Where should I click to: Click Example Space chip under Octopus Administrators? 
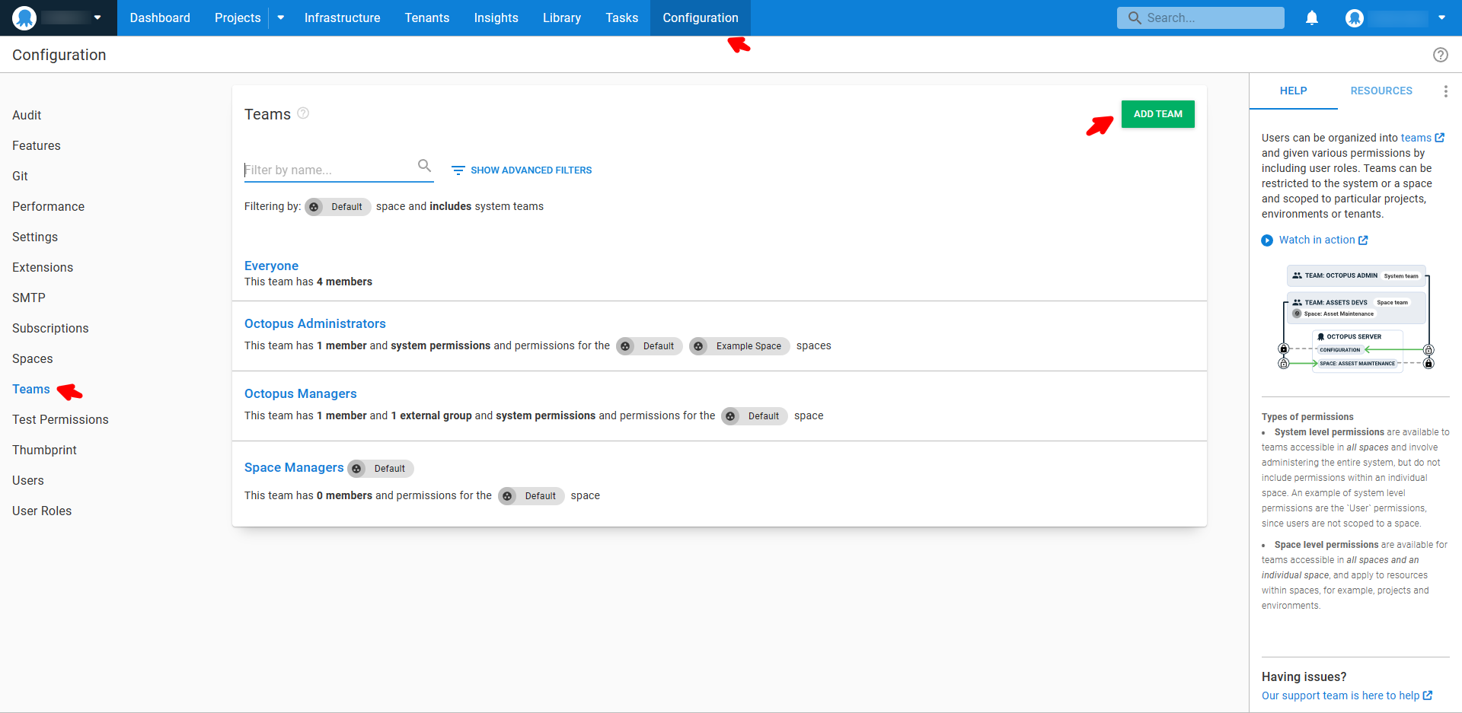[739, 346]
